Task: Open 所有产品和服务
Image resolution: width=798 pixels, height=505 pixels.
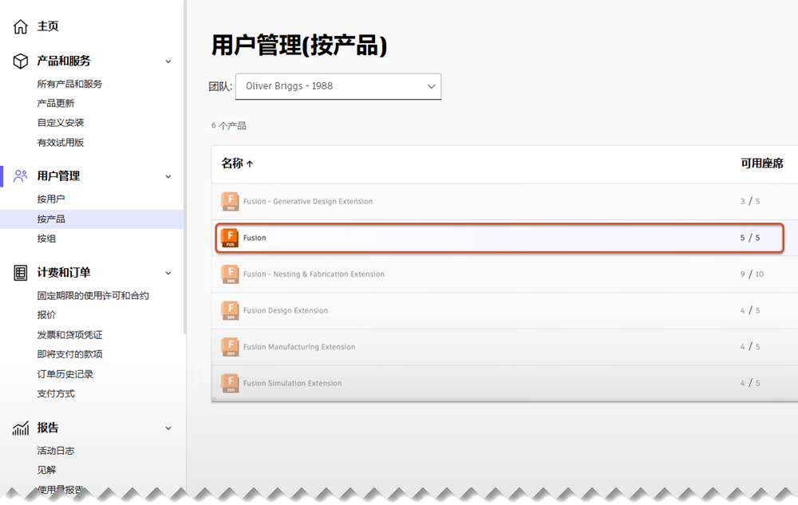Action: tap(69, 84)
